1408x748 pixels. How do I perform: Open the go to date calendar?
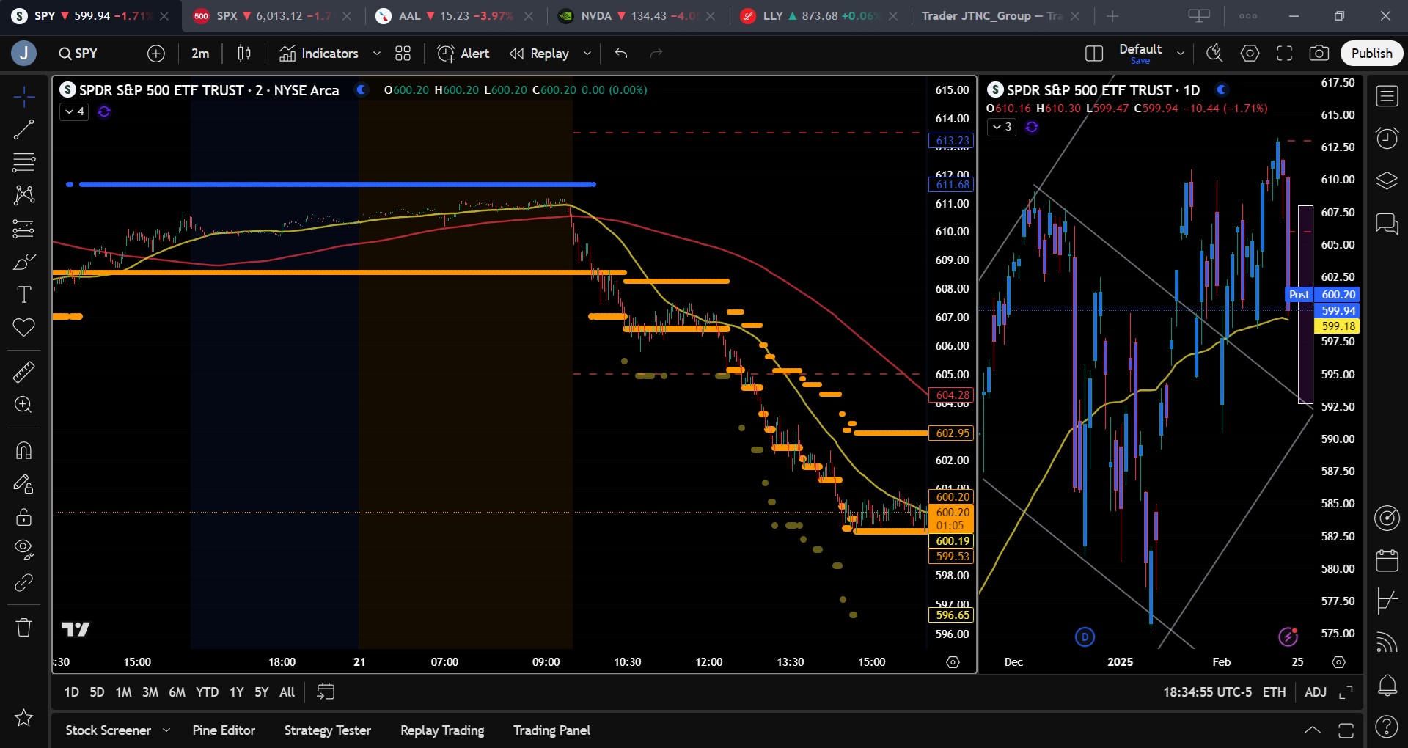pyautogui.click(x=326, y=692)
